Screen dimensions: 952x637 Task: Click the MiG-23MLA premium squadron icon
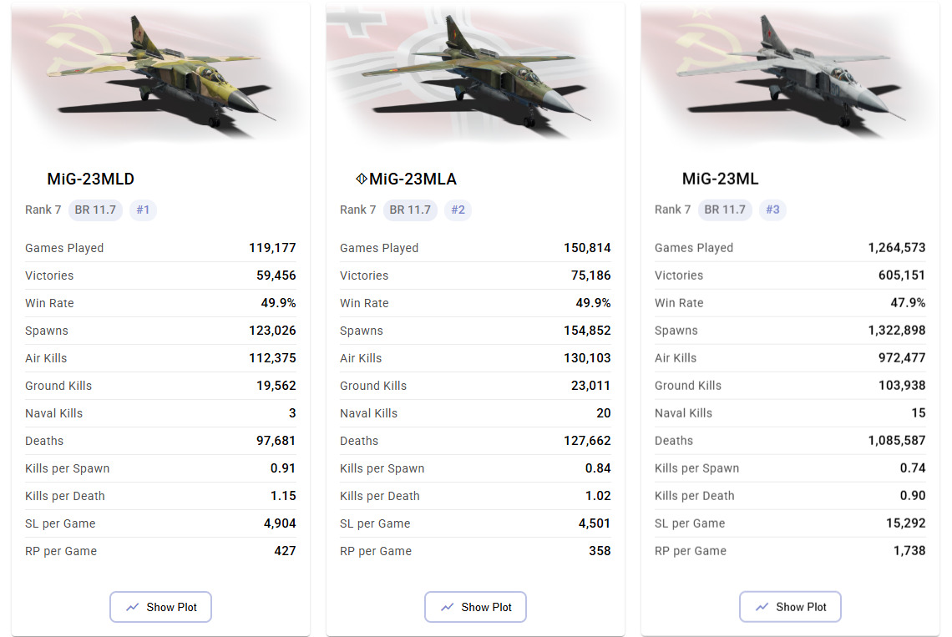click(361, 179)
